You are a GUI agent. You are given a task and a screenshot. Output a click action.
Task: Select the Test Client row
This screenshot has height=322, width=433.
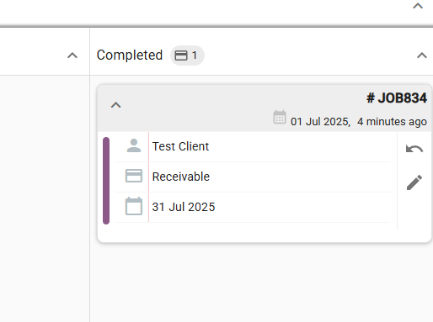[x=252, y=146]
